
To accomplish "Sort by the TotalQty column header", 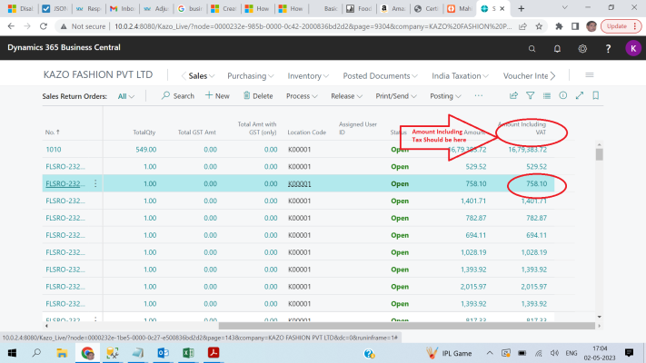I will pyautogui.click(x=144, y=132).
